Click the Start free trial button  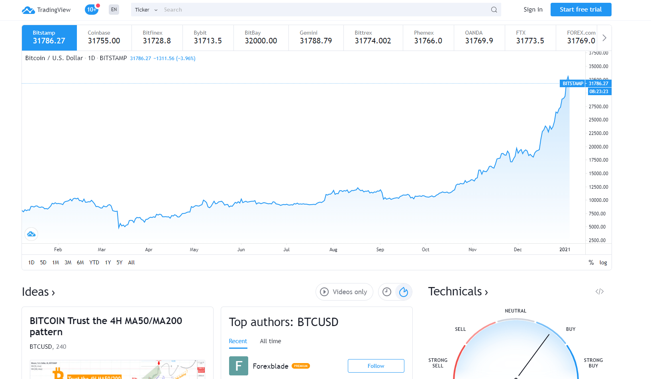point(581,10)
